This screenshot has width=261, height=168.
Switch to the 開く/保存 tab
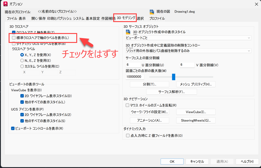tap(38, 18)
